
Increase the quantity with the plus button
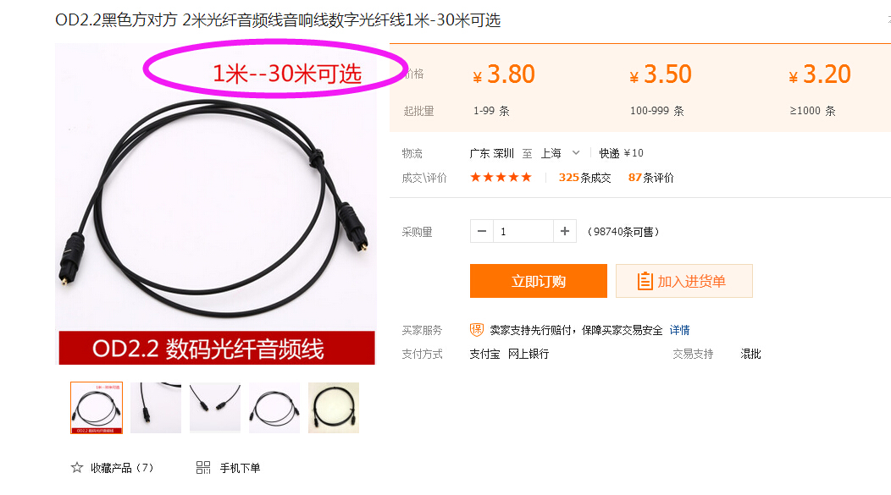[565, 231]
